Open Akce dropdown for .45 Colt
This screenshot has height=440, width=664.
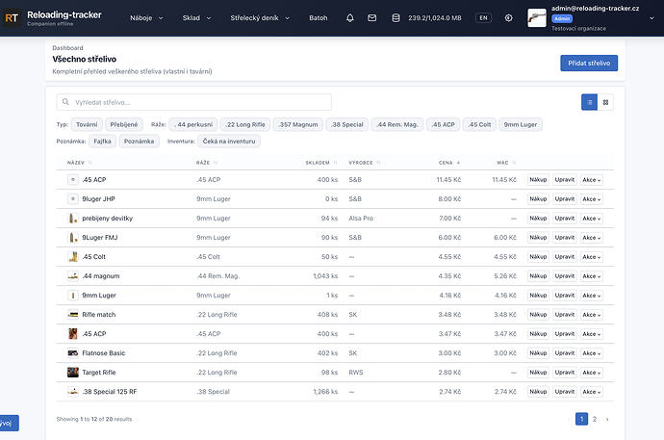point(591,257)
